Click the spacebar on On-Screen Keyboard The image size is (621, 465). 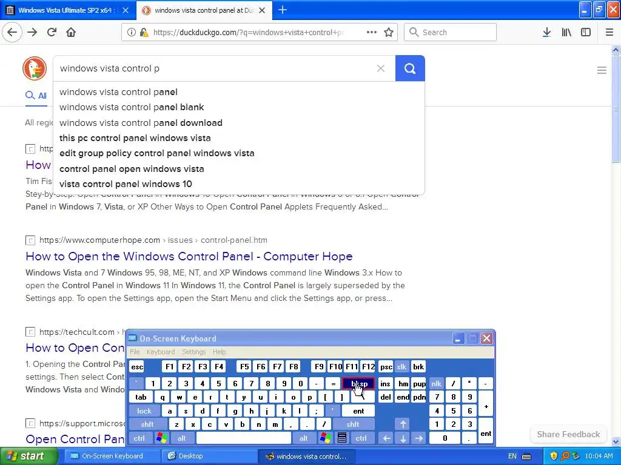244,438
